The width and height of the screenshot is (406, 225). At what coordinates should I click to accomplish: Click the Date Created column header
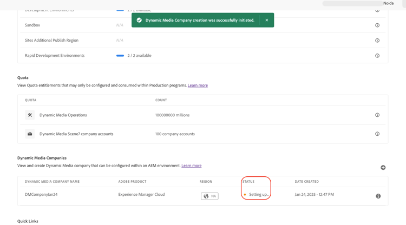tap(306, 182)
